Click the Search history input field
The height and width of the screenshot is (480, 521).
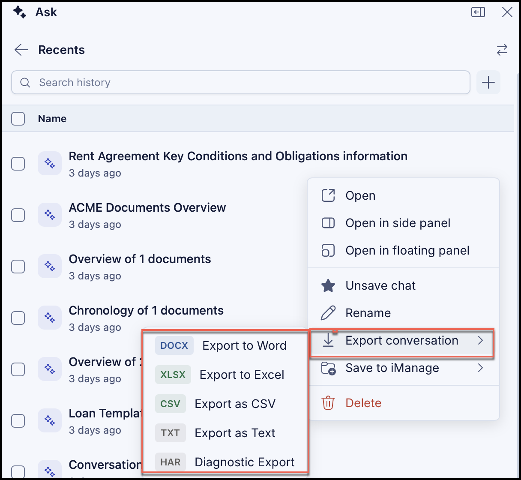(241, 82)
